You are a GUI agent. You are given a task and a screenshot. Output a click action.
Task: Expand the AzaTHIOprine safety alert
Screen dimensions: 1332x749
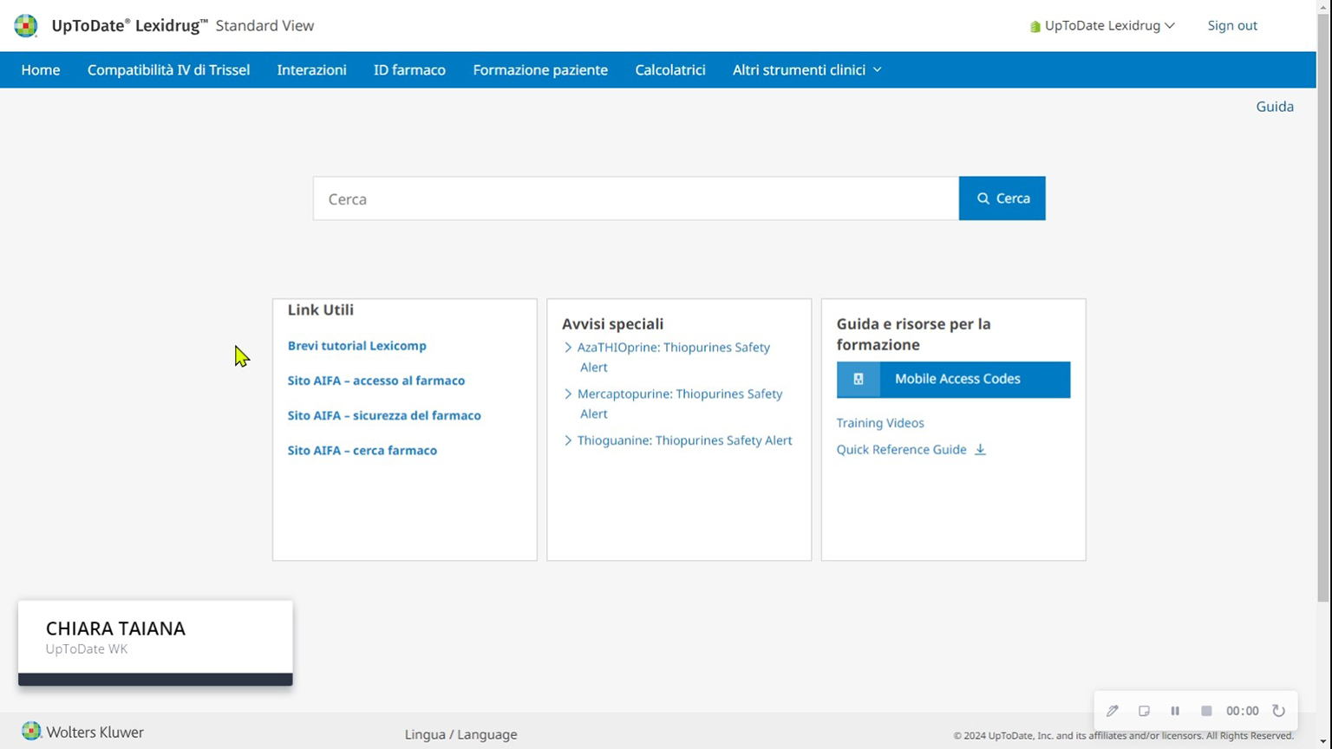point(568,348)
